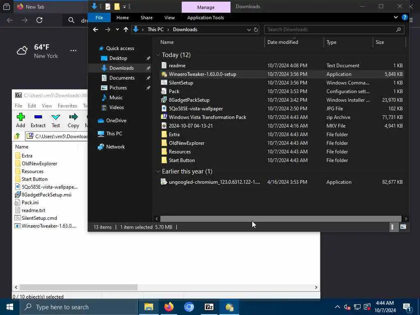Open weather widget options menu

[73, 50]
